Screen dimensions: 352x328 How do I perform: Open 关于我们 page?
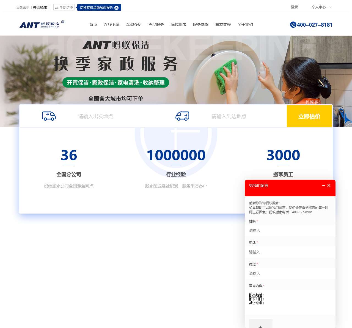pyautogui.click(x=245, y=25)
